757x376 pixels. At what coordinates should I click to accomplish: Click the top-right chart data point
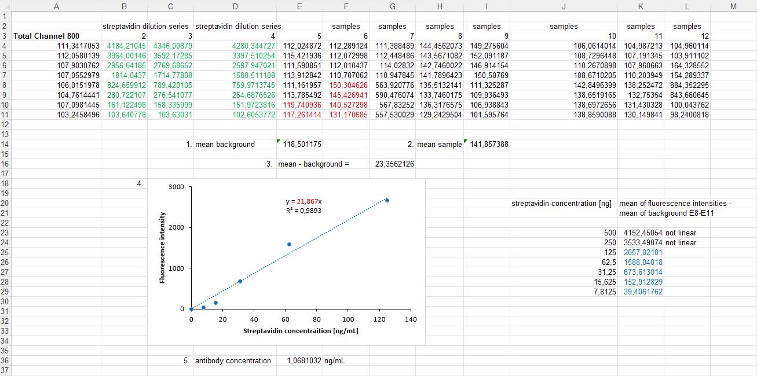387,200
